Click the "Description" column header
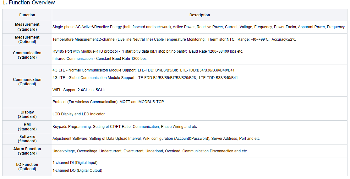350x179 pixels. [200, 15]
